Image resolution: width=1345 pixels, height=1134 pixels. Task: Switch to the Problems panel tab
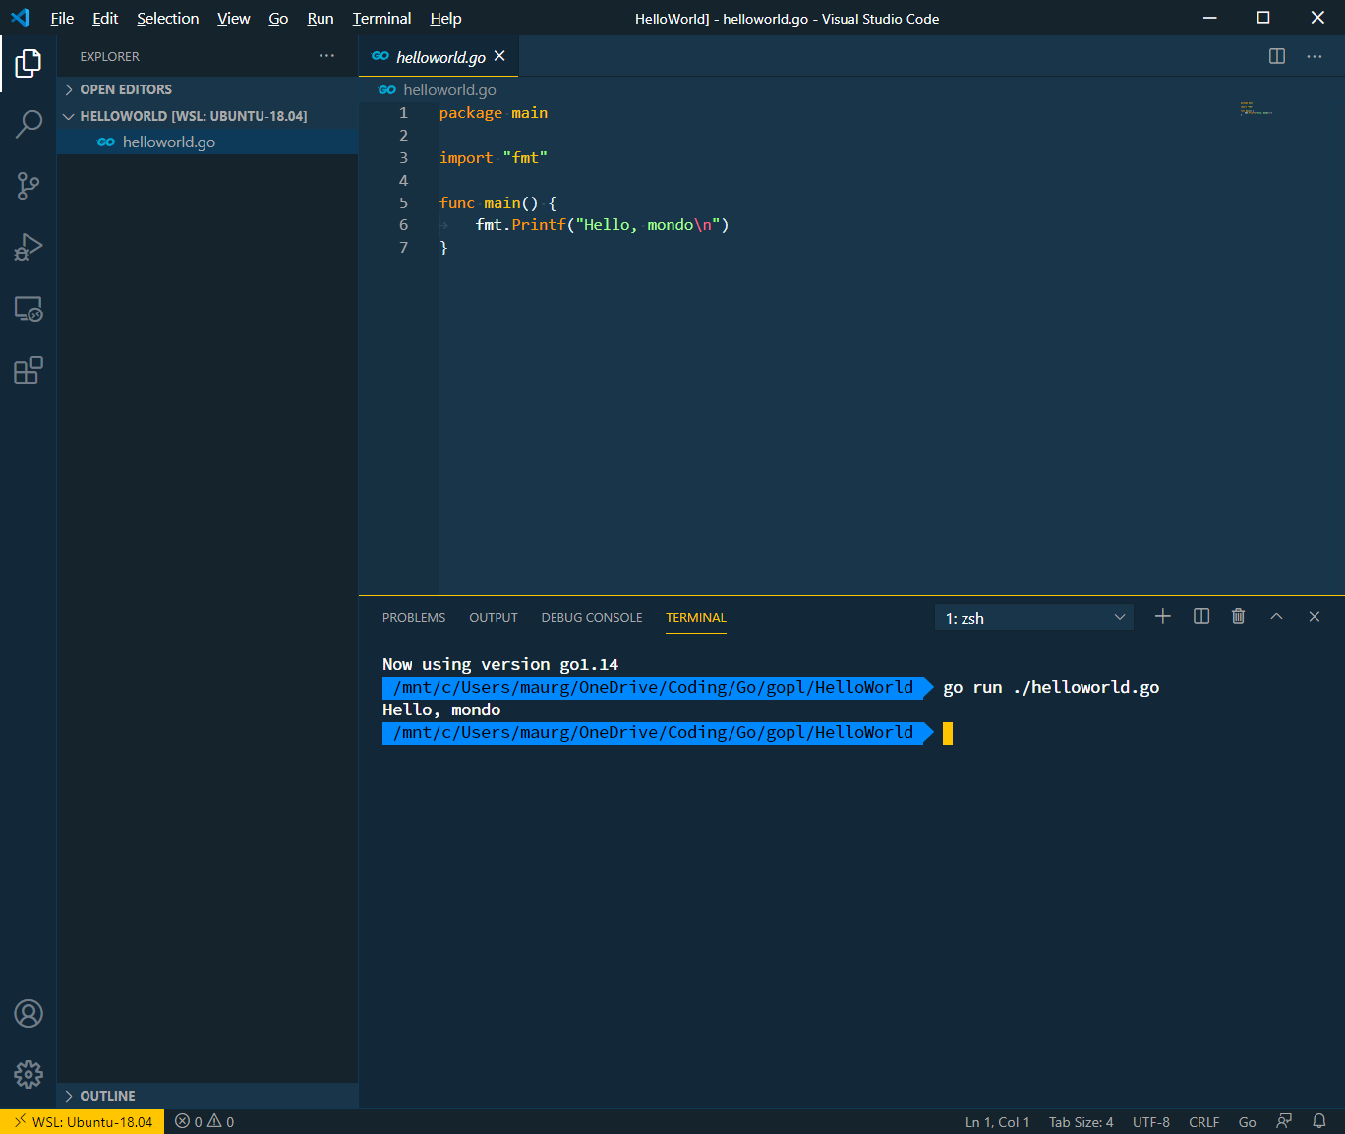414,617
